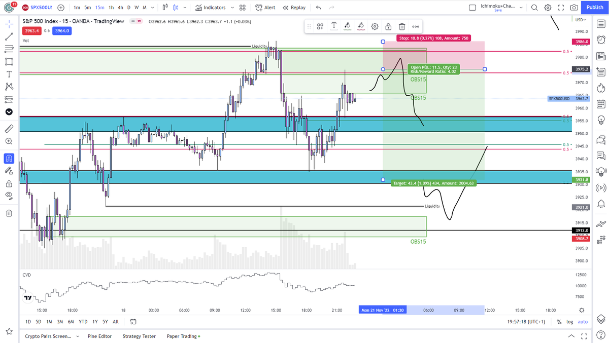
Task: Open the Pine Editor tab
Action: (99, 336)
